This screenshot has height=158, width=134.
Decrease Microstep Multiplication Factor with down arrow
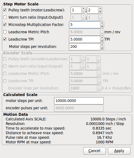tap(102, 26)
